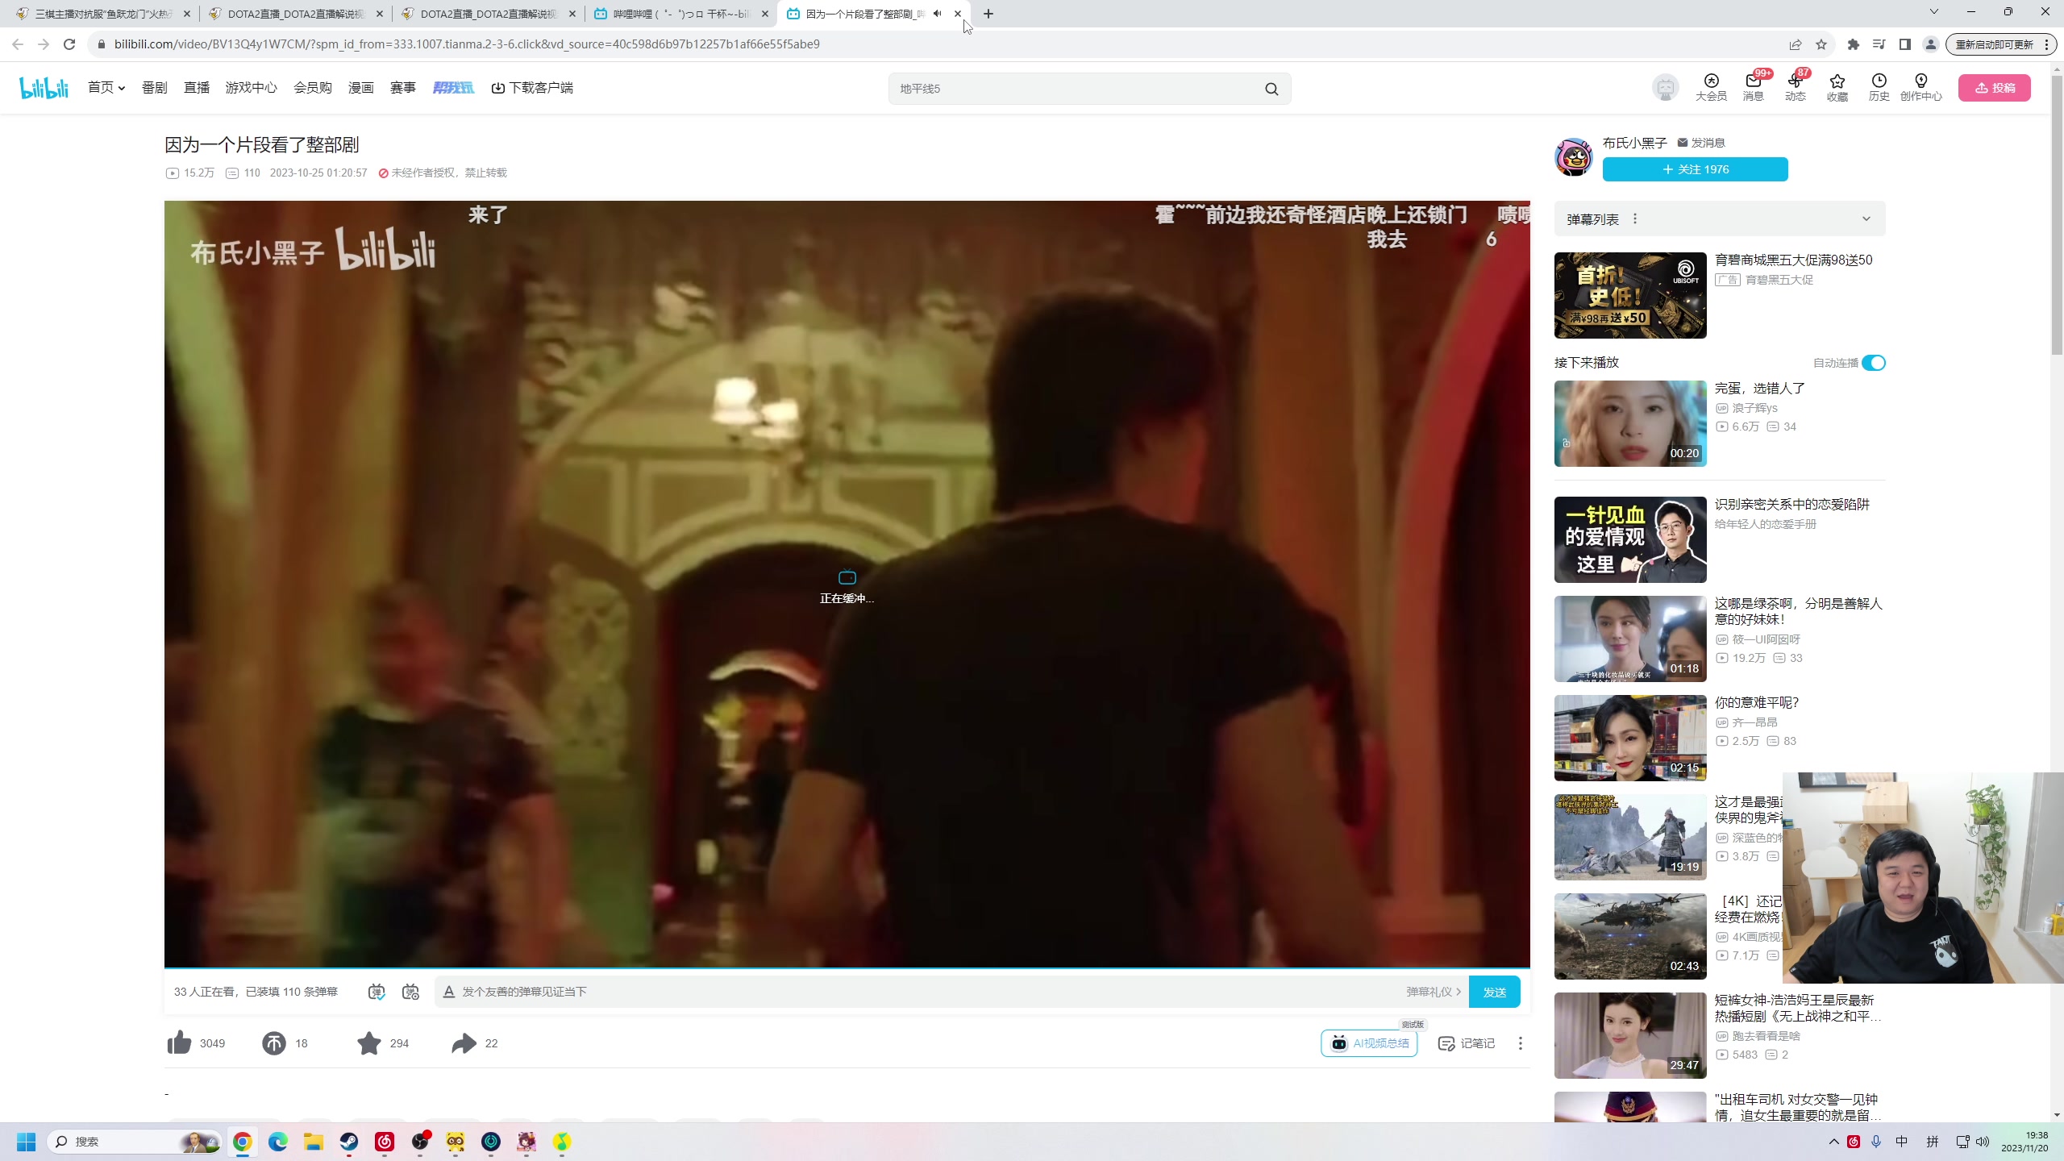Show hidden system tray icons
The width and height of the screenshot is (2064, 1161).
[1834, 1142]
